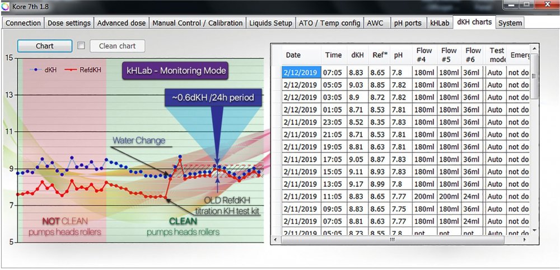Open the Dose settings tab
The height and width of the screenshot is (270, 560).
(x=69, y=23)
